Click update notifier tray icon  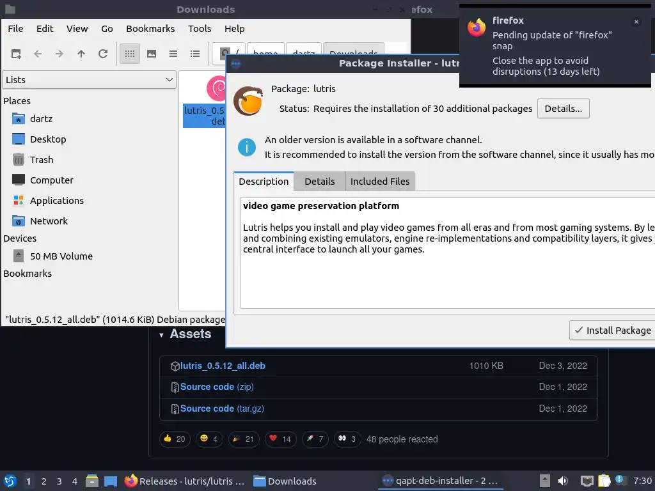coord(619,481)
